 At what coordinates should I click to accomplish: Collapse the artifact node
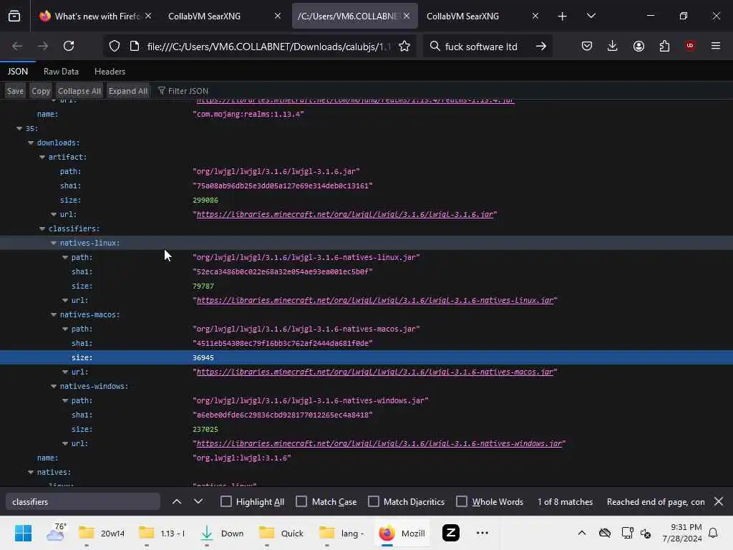(x=42, y=157)
